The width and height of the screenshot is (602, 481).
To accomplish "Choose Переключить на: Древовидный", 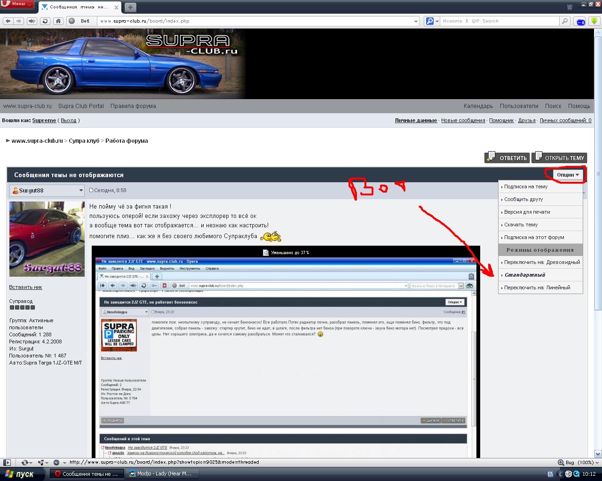I will coord(542,263).
